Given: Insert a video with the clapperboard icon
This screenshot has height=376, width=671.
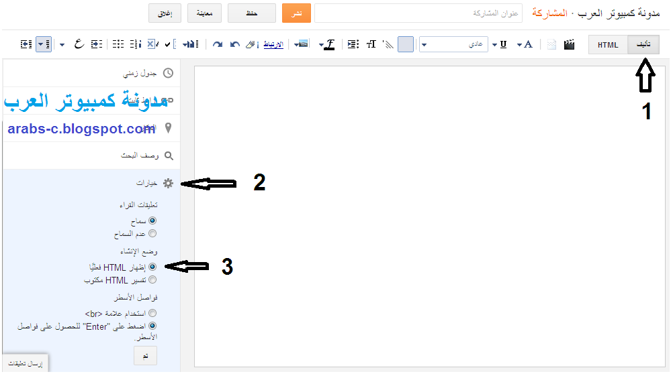Looking at the screenshot, I should (x=569, y=44).
